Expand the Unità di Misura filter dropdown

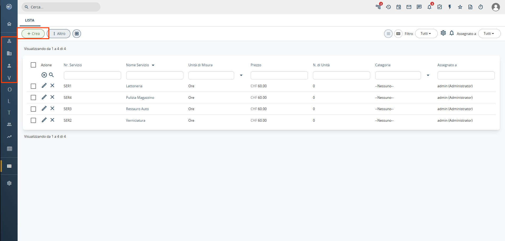[241, 75]
